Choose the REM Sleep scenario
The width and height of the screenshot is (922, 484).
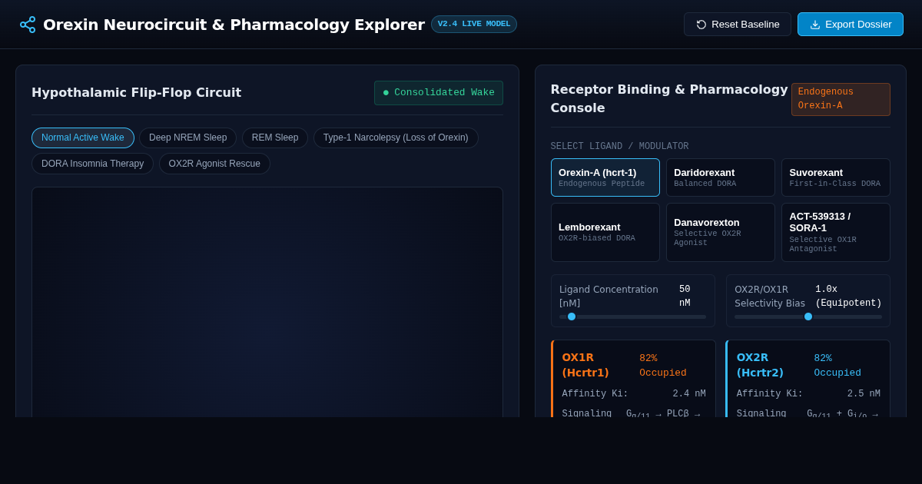click(275, 138)
